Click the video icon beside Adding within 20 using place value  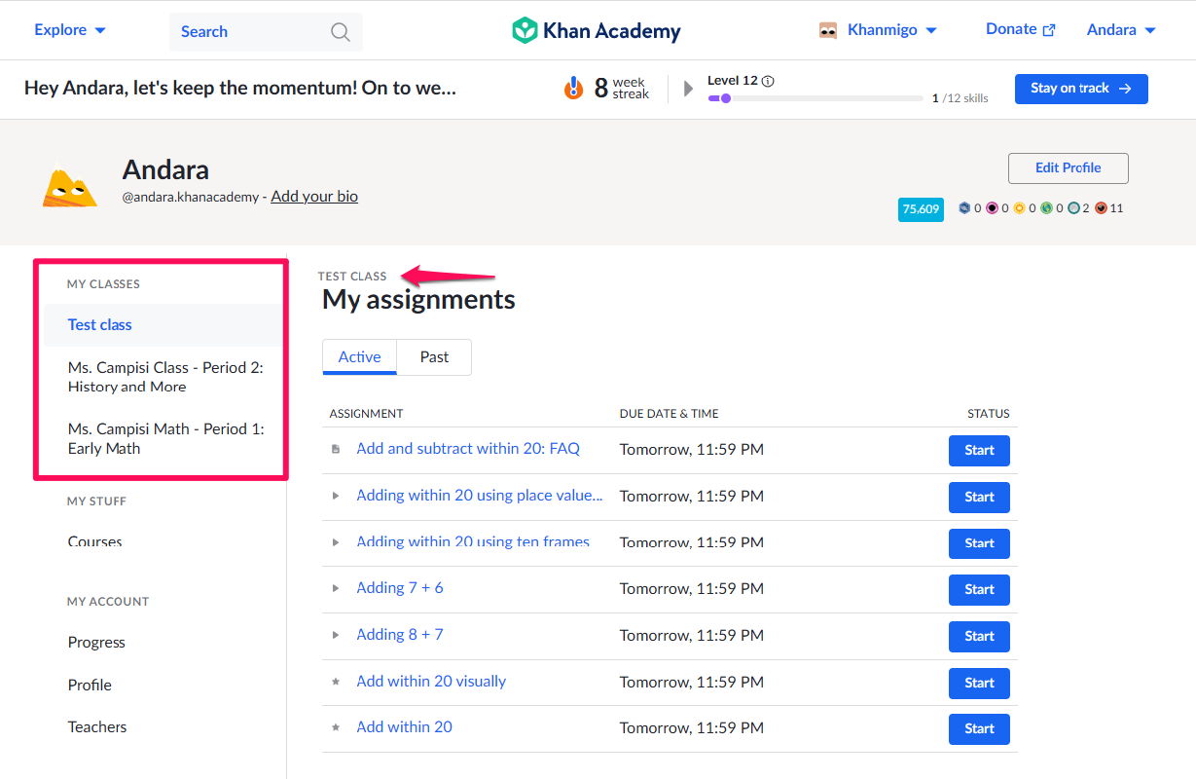pos(336,496)
